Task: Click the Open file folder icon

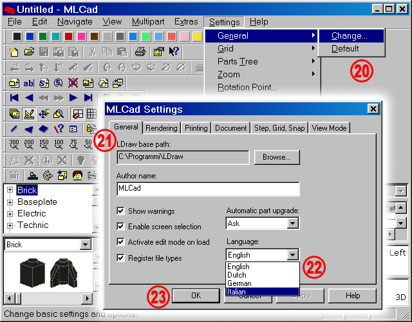Action: point(29,52)
